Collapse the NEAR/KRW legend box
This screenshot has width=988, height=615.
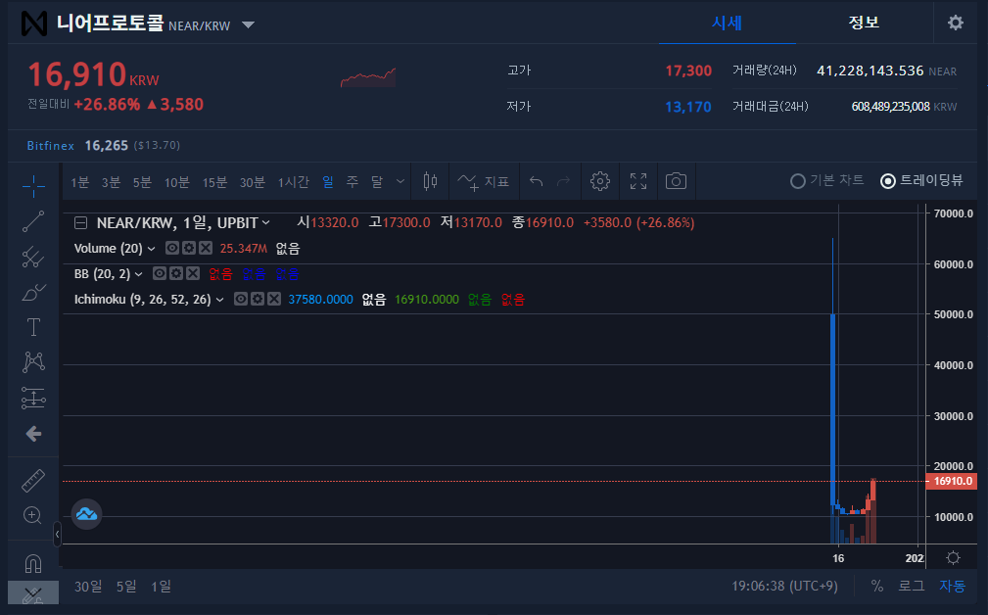80,222
